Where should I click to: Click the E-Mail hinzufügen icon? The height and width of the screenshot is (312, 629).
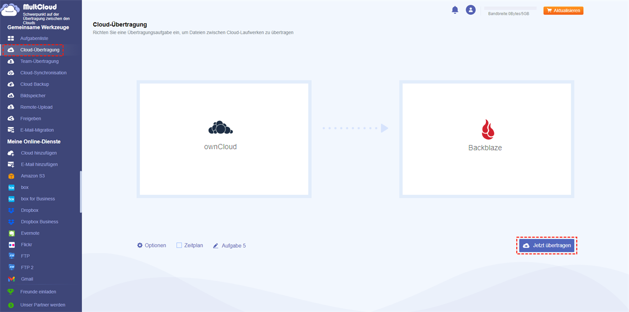[10, 164]
